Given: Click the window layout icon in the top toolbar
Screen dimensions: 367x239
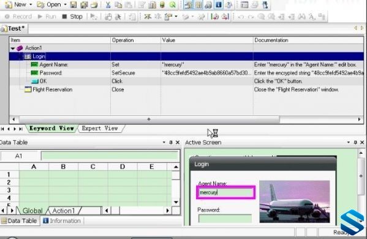Looking at the screenshot, I should tap(244, 5).
